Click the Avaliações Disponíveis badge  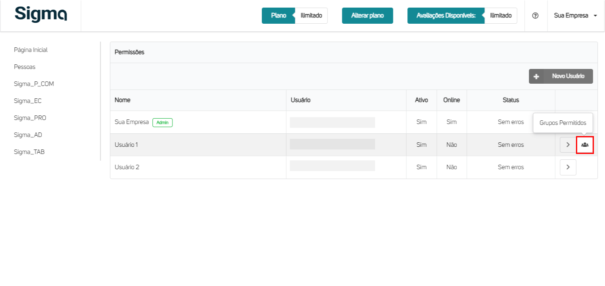pyautogui.click(x=462, y=16)
